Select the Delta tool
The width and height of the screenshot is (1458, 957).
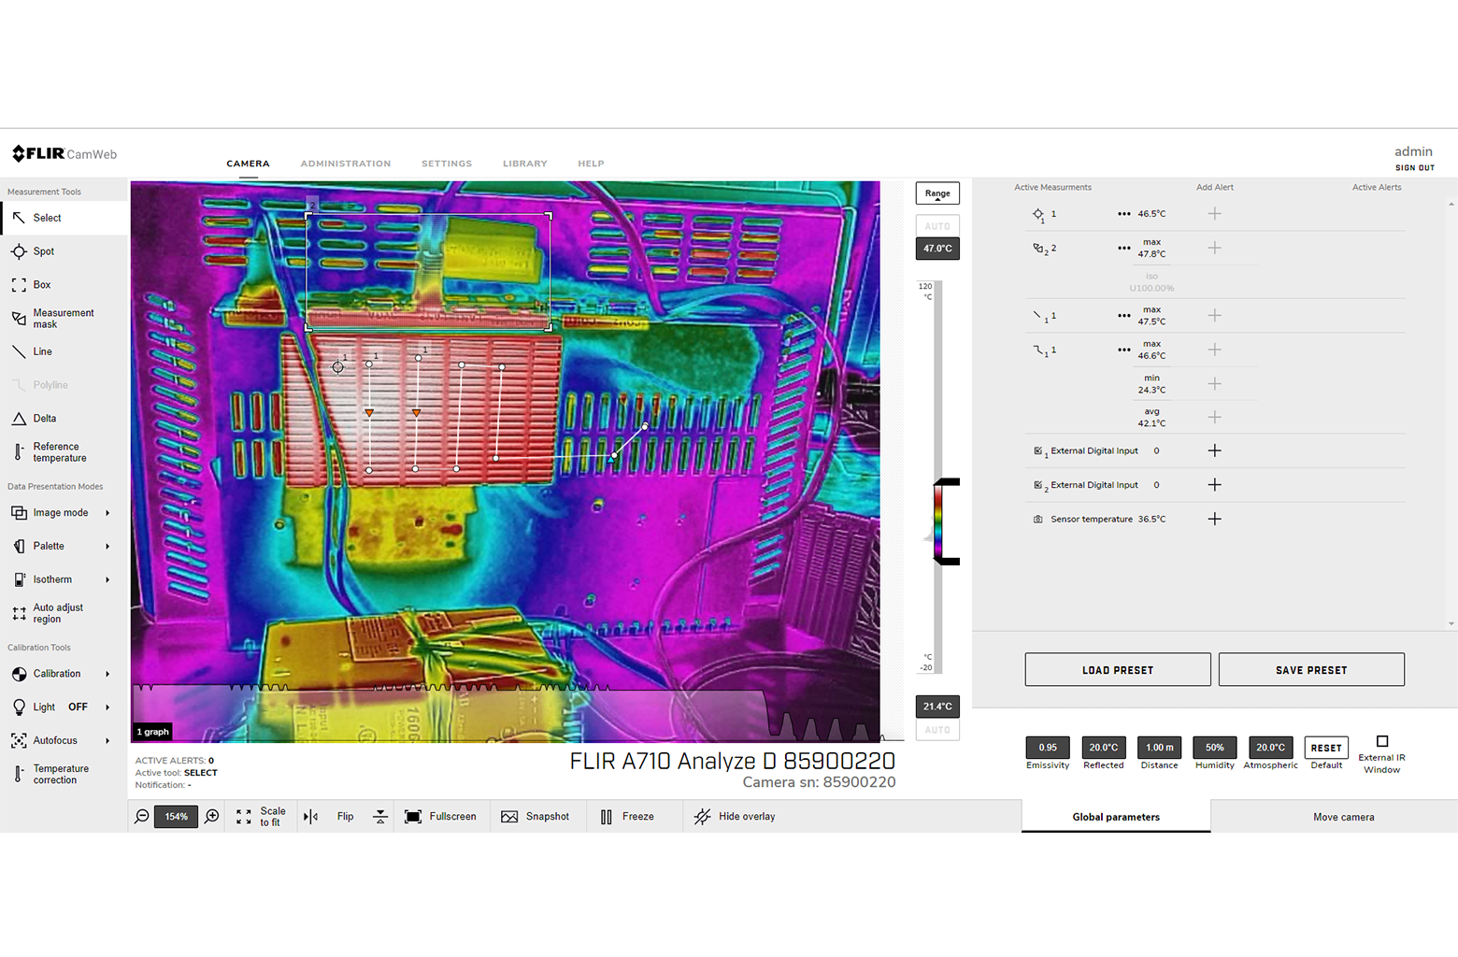pos(64,419)
